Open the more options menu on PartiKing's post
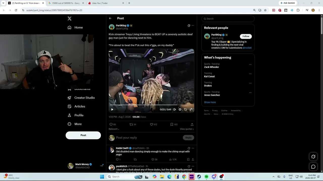 (193, 26)
